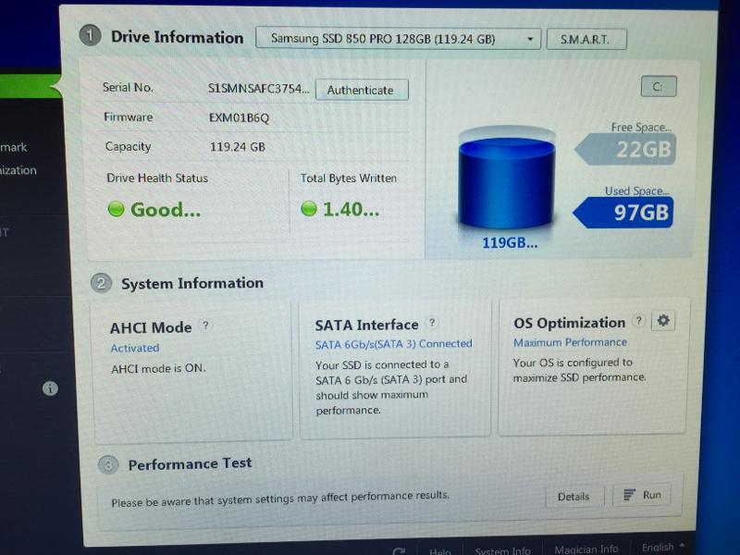The height and width of the screenshot is (555, 740).
Task: Click the Free Space 22GB label
Action: (625, 148)
